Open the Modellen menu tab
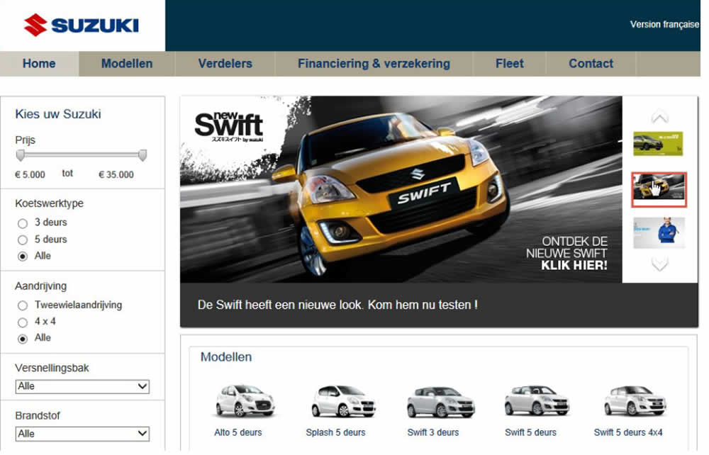 coord(126,64)
